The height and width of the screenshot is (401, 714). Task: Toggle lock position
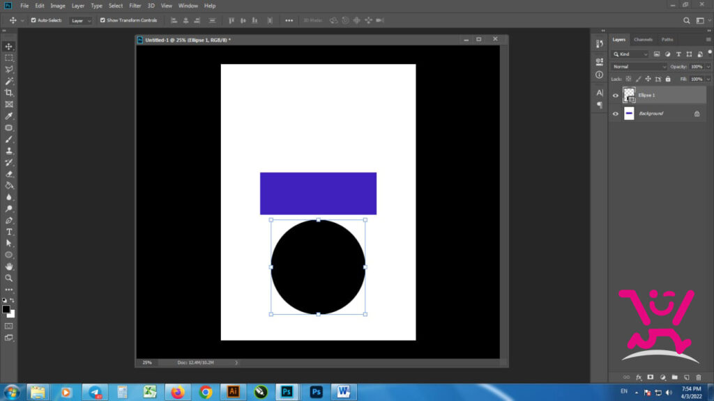click(x=648, y=79)
